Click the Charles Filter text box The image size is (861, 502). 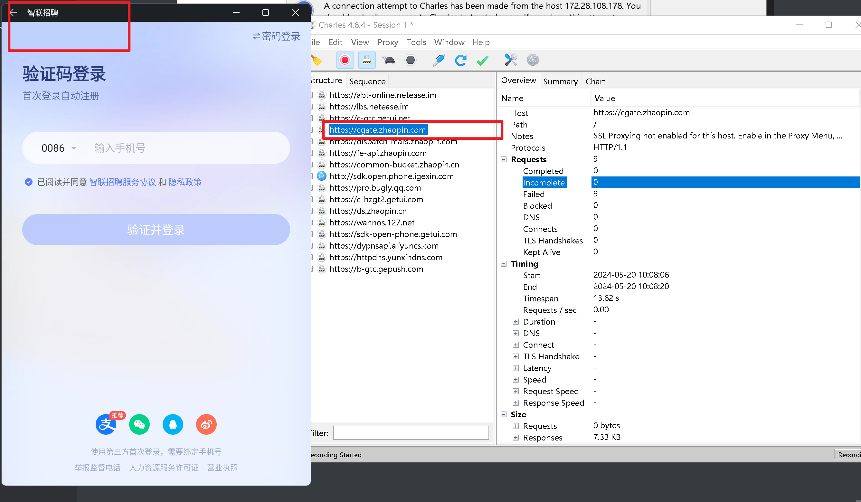[x=411, y=433]
